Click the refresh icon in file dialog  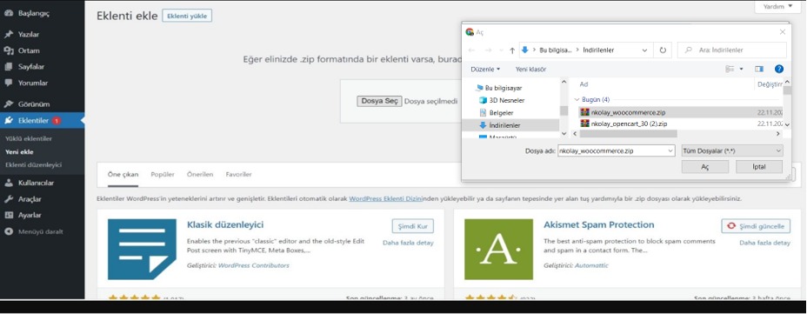point(663,50)
